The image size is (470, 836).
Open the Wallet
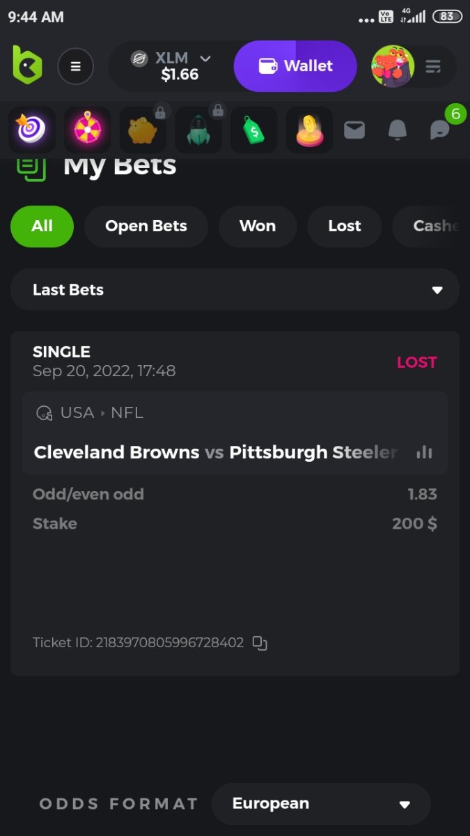295,66
